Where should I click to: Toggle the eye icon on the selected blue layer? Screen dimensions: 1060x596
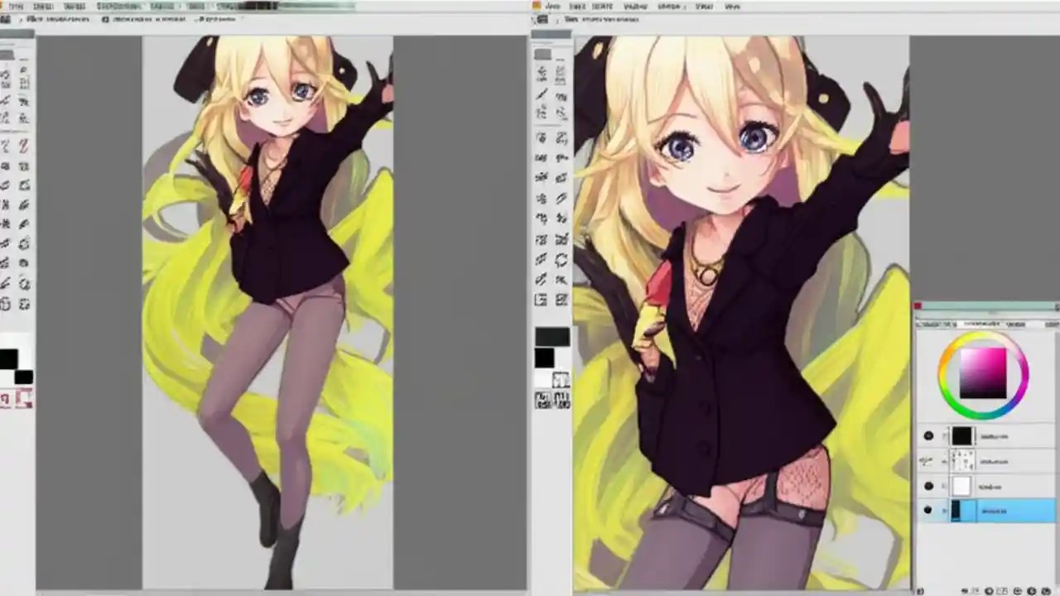928,510
